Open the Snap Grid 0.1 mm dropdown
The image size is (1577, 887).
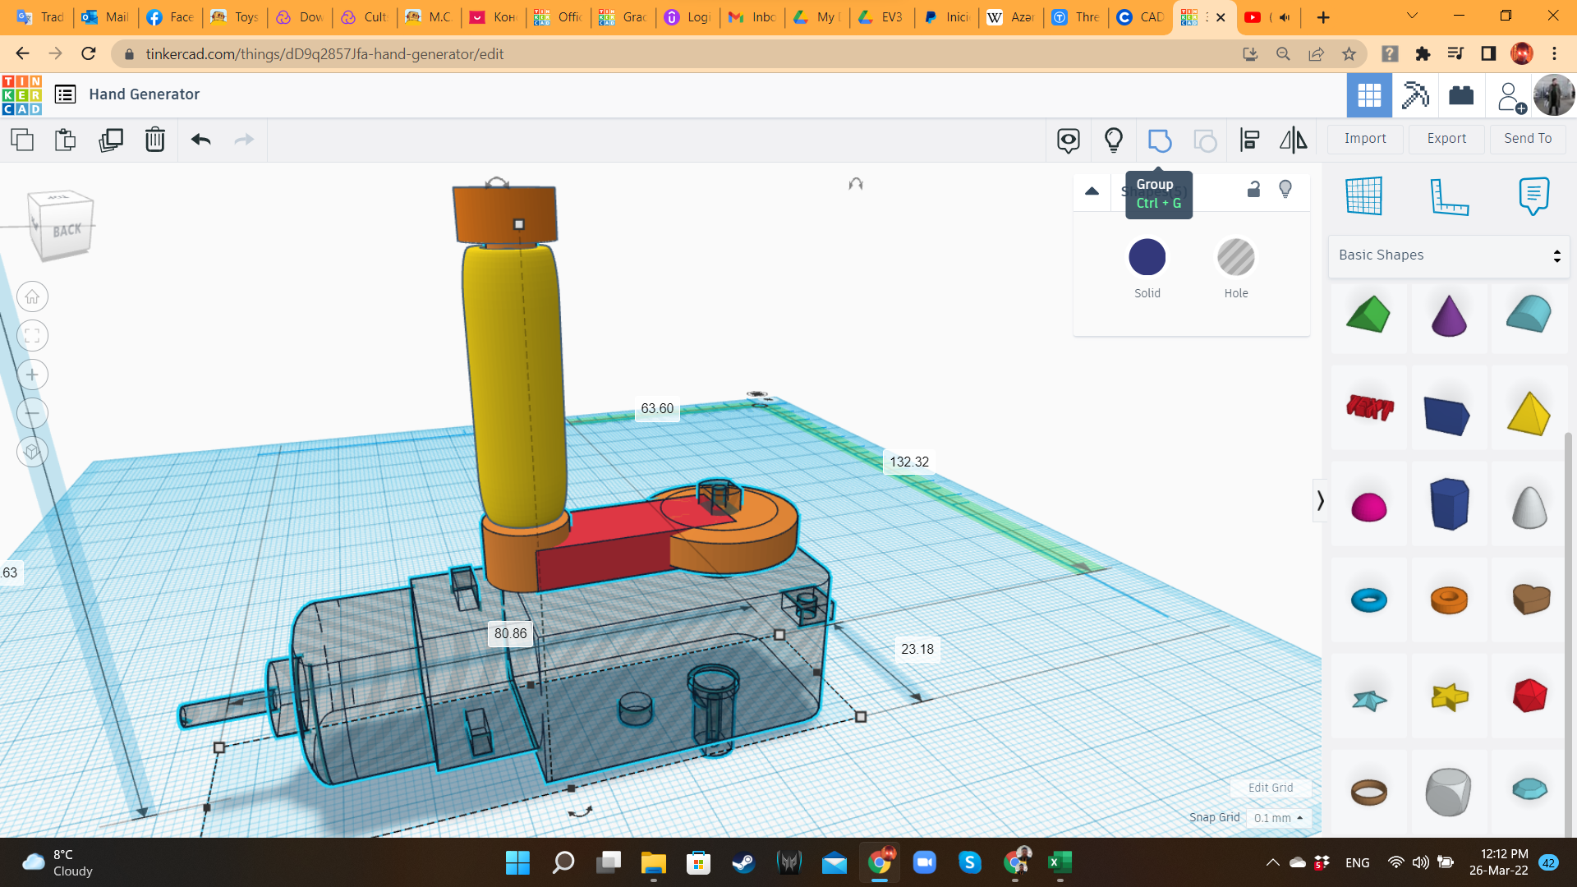pos(1278,818)
